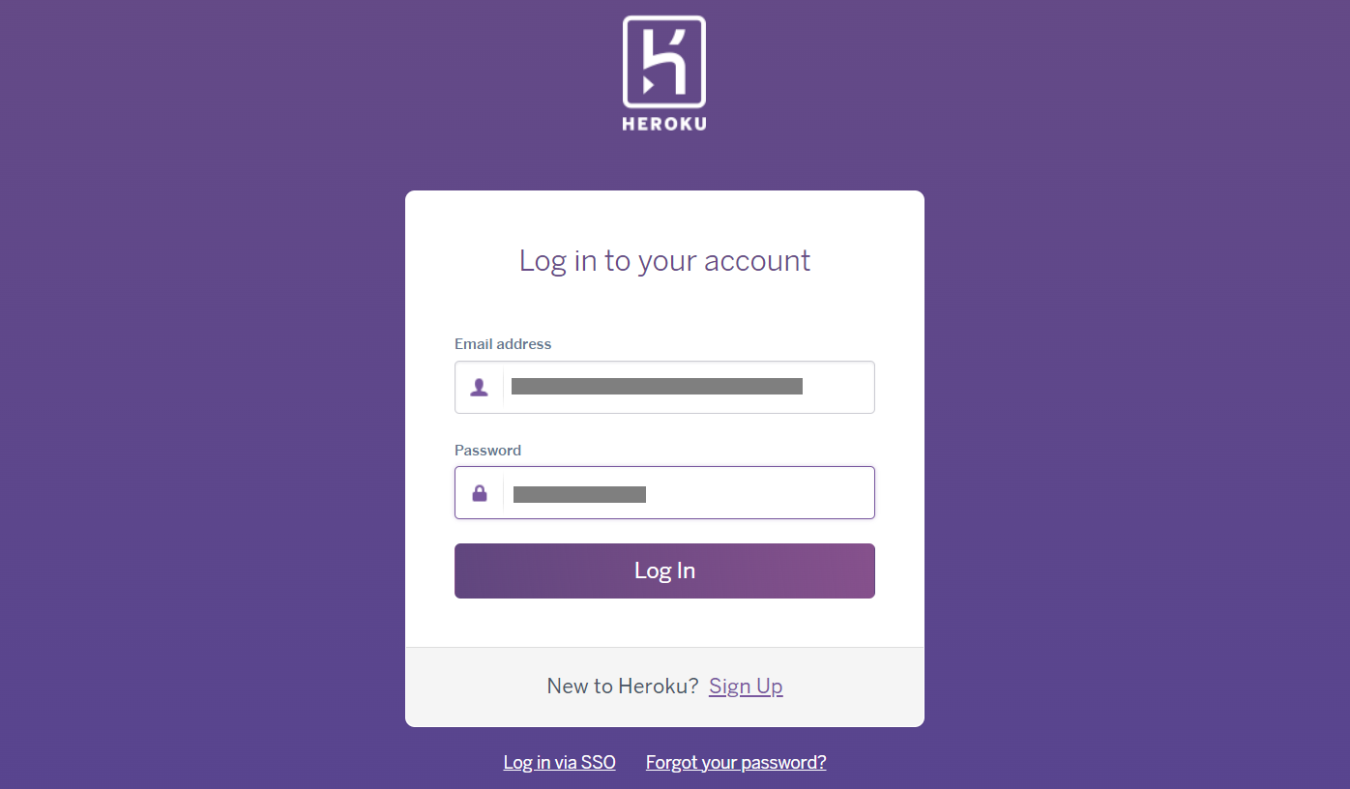The height and width of the screenshot is (789, 1350).
Task: Click the Heroku logo icon
Action: click(x=663, y=61)
